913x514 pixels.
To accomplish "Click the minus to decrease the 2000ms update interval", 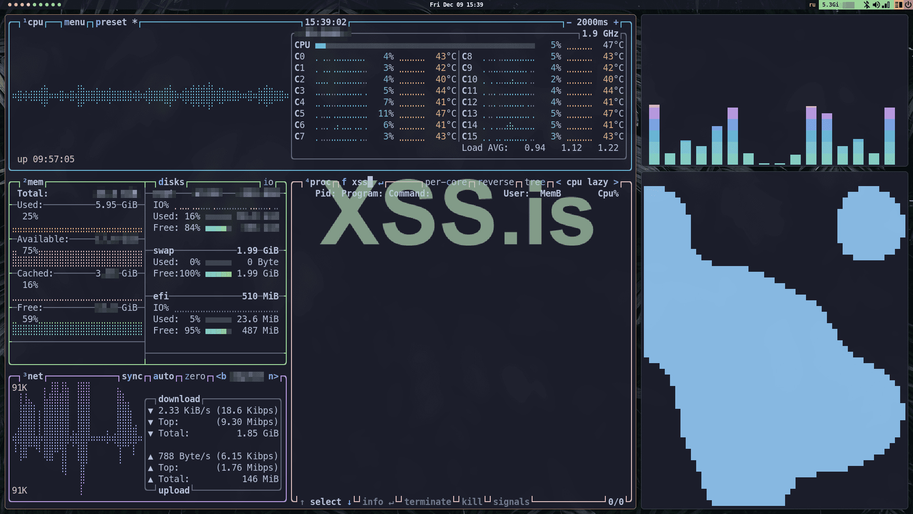I will (569, 22).
